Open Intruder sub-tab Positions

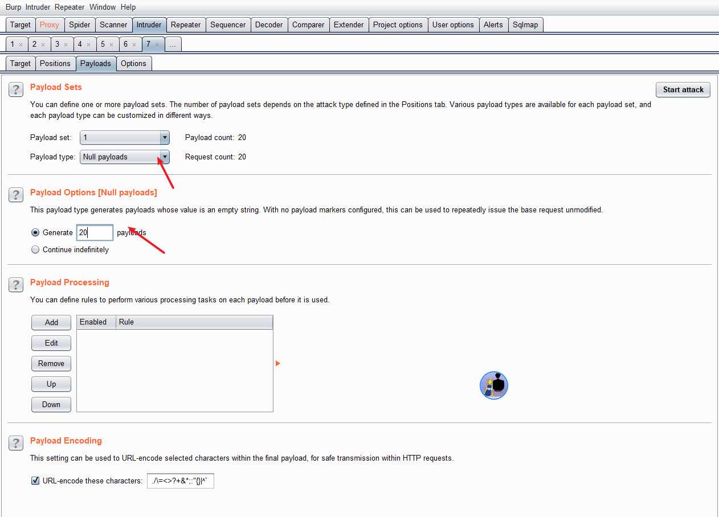pyautogui.click(x=55, y=63)
